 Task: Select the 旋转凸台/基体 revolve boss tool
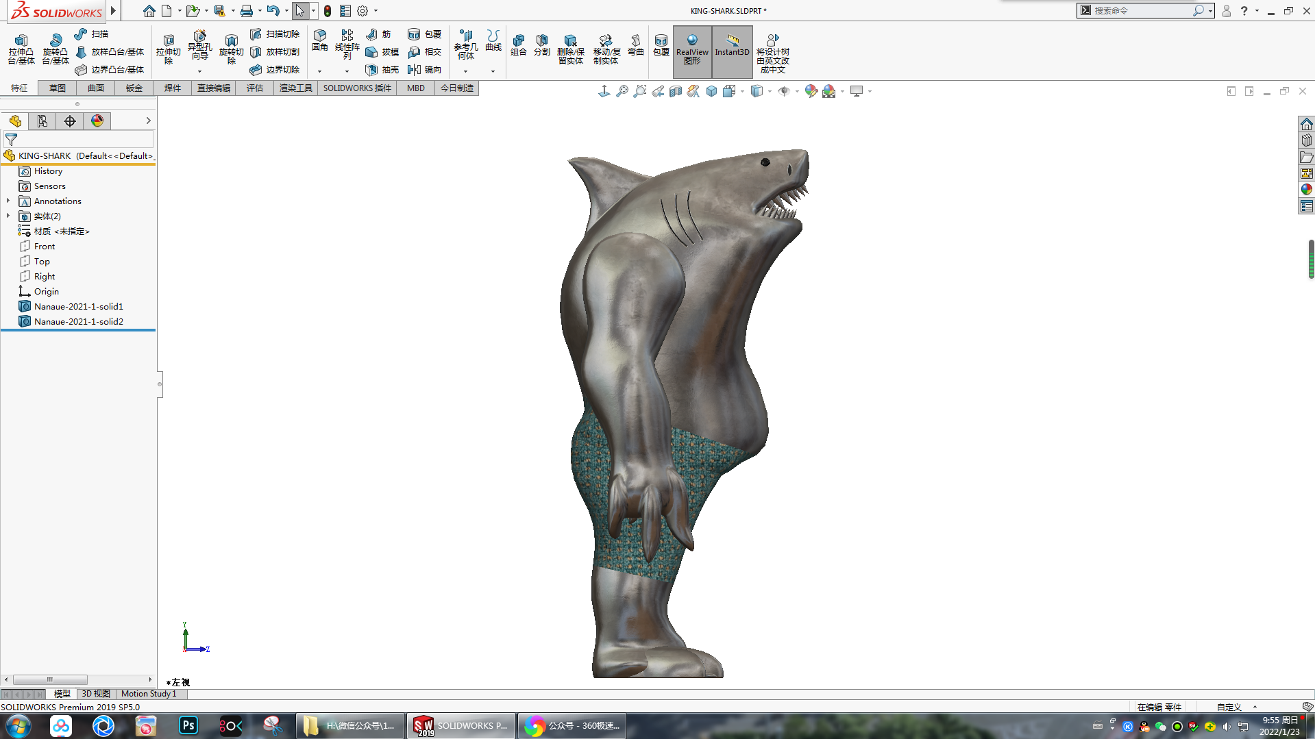coord(56,49)
